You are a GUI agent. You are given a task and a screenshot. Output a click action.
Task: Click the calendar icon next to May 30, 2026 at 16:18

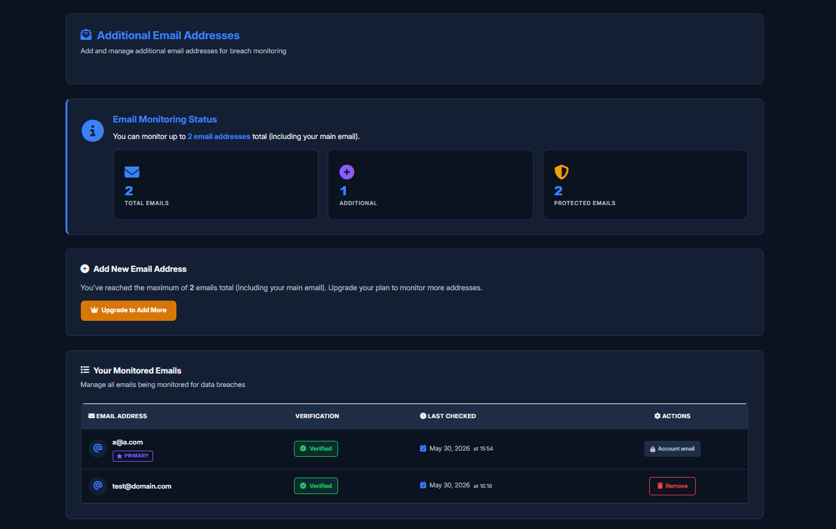[423, 485]
